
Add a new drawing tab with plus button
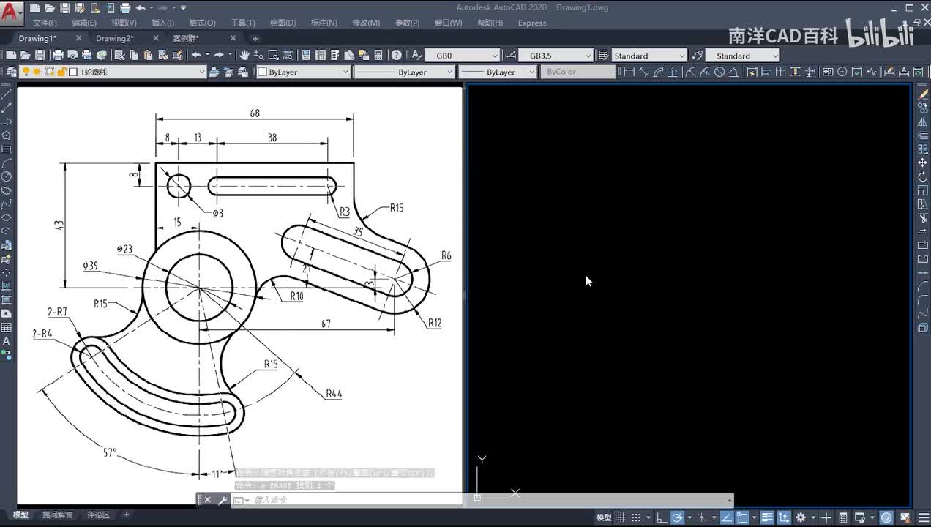click(255, 38)
